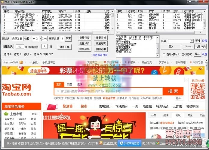Image resolution: width=209 pixels, height=150 pixels.
Task: Click 批量收货 button
Action: pos(101,38)
